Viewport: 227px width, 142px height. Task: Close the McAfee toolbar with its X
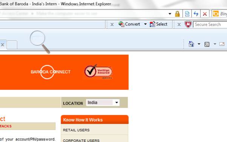(179, 25)
